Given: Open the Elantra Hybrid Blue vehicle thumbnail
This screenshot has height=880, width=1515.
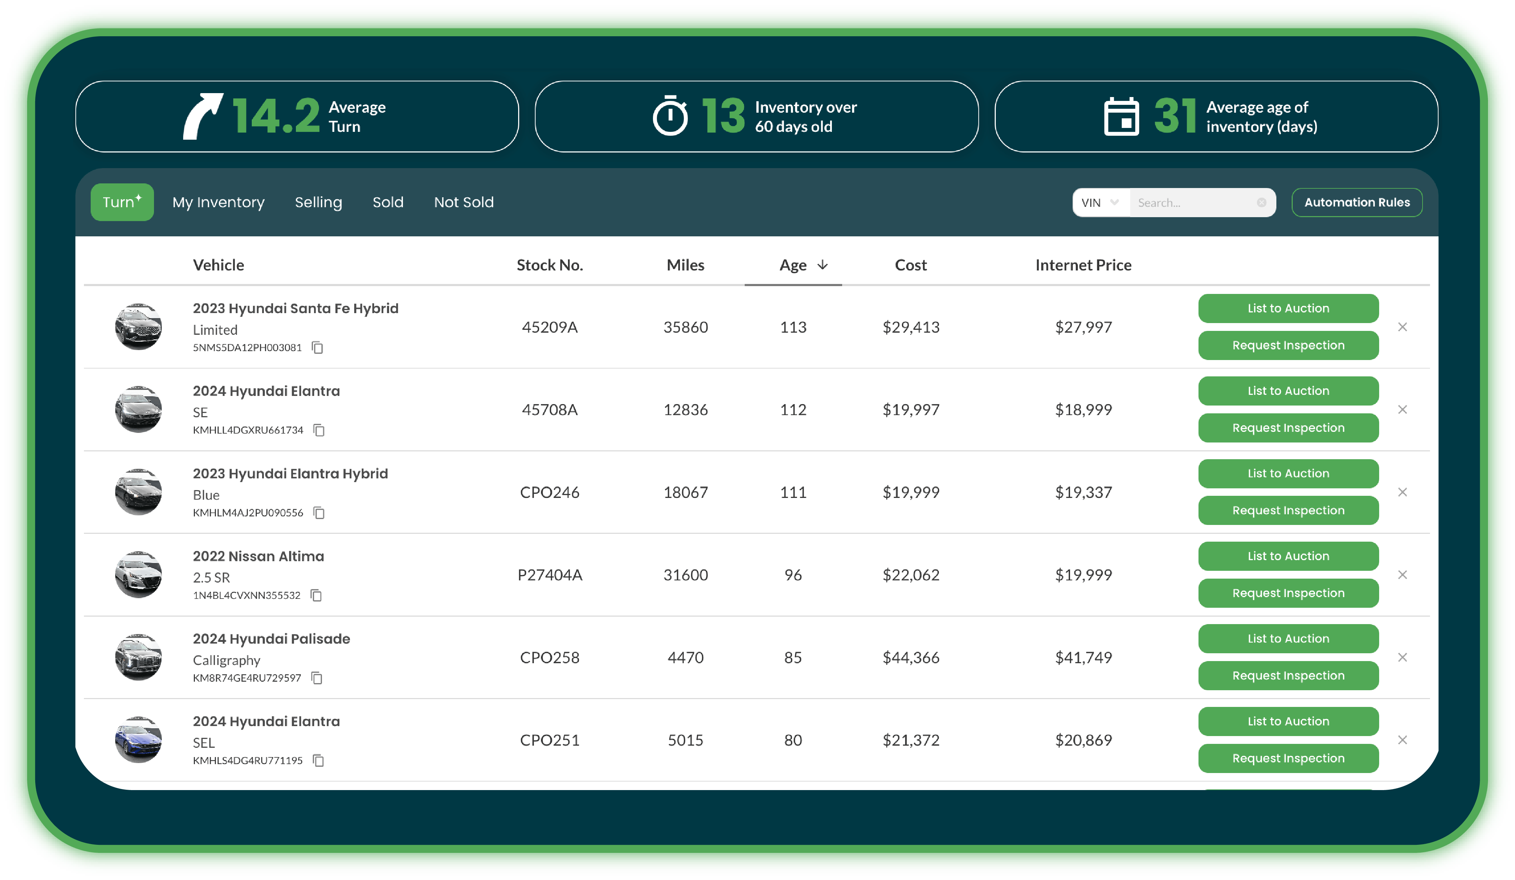Looking at the screenshot, I should click(138, 492).
